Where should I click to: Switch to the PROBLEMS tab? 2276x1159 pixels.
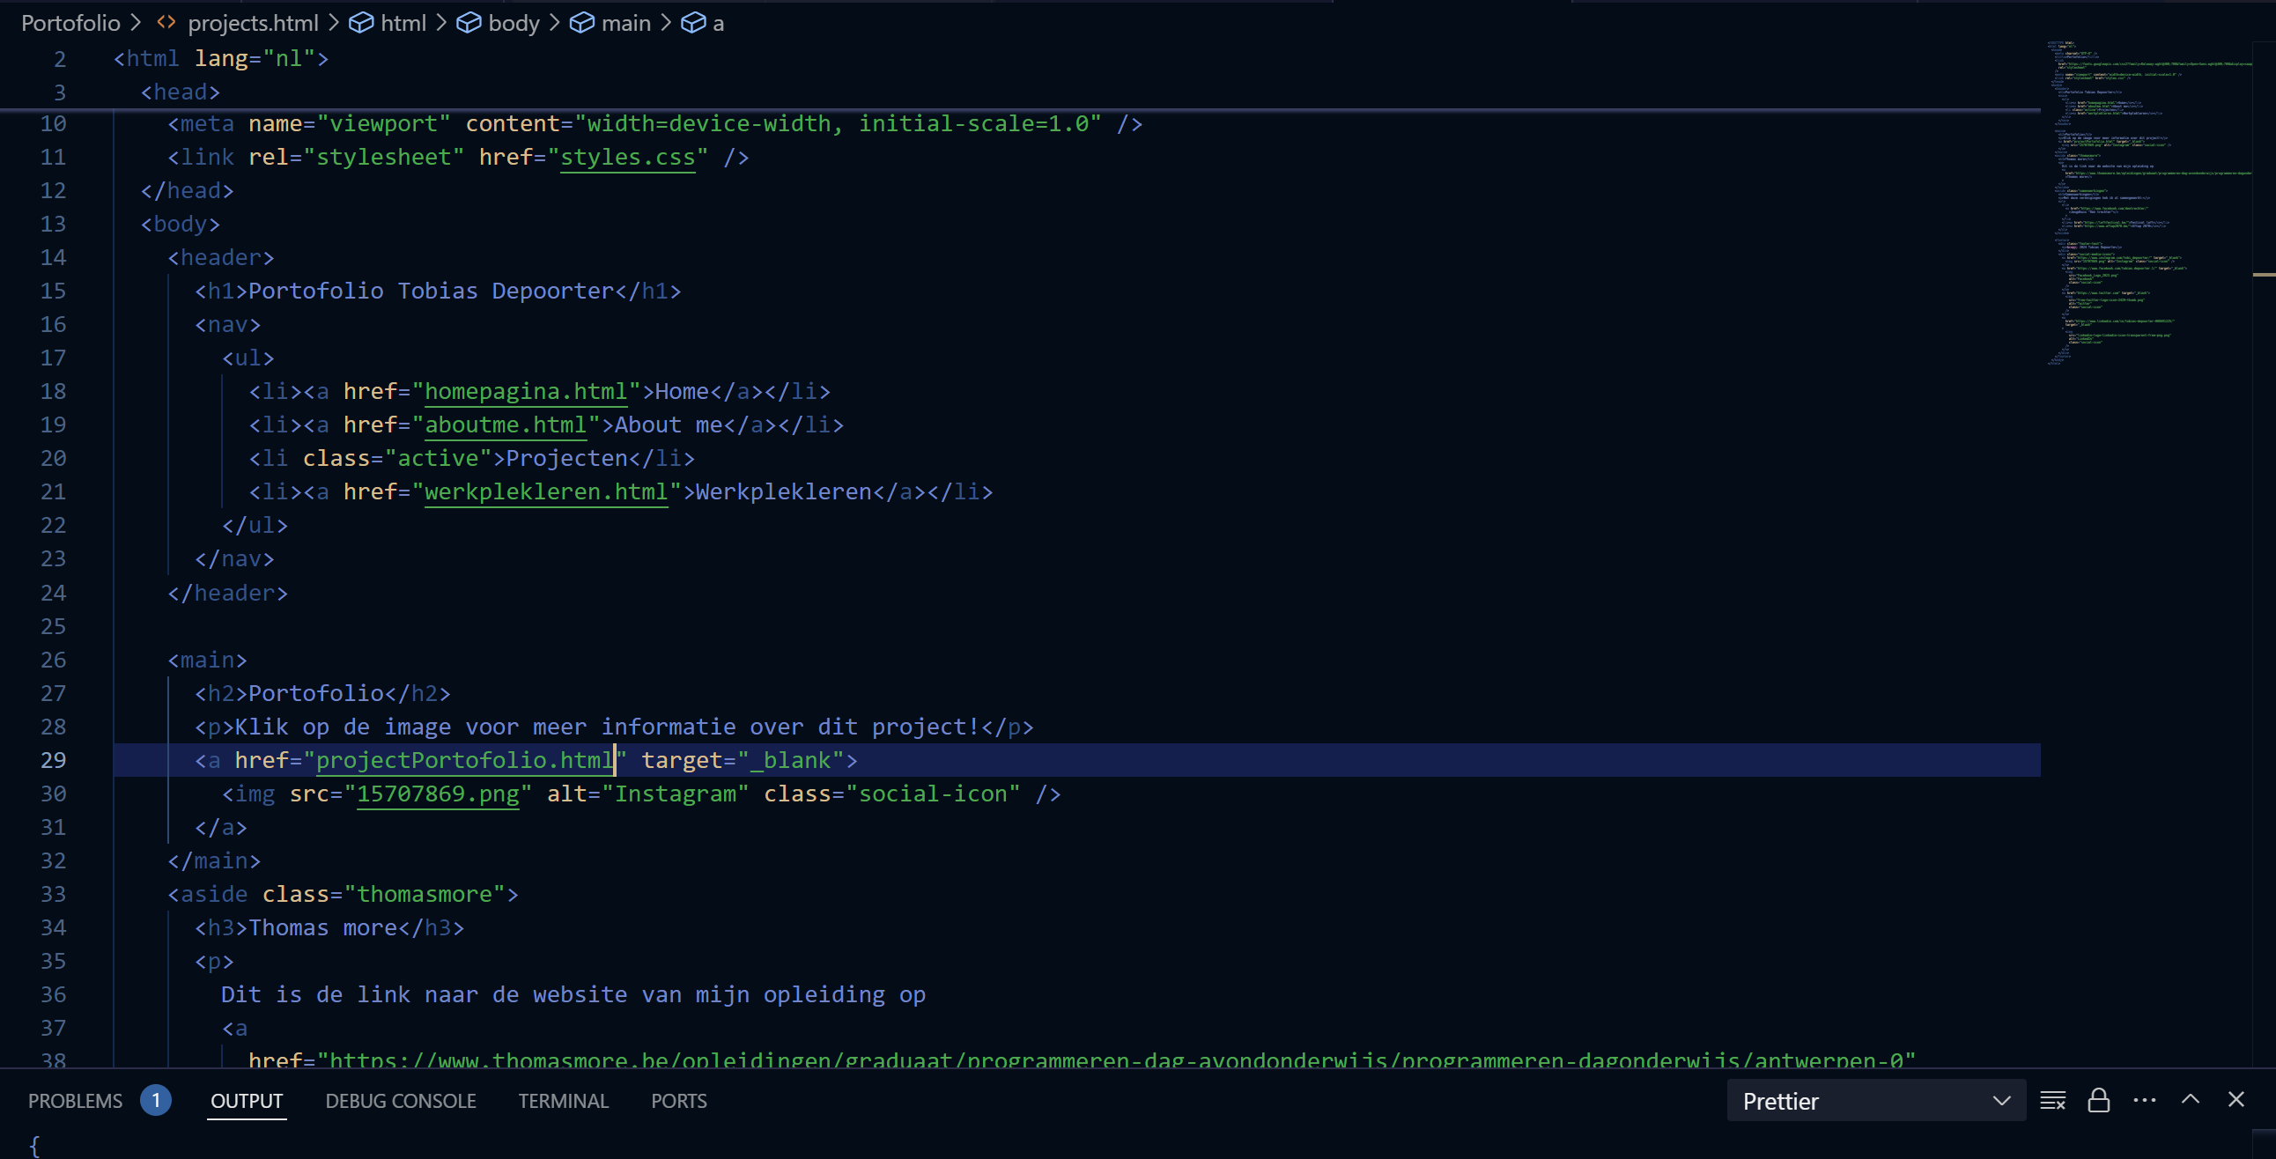click(x=75, y=1101)
